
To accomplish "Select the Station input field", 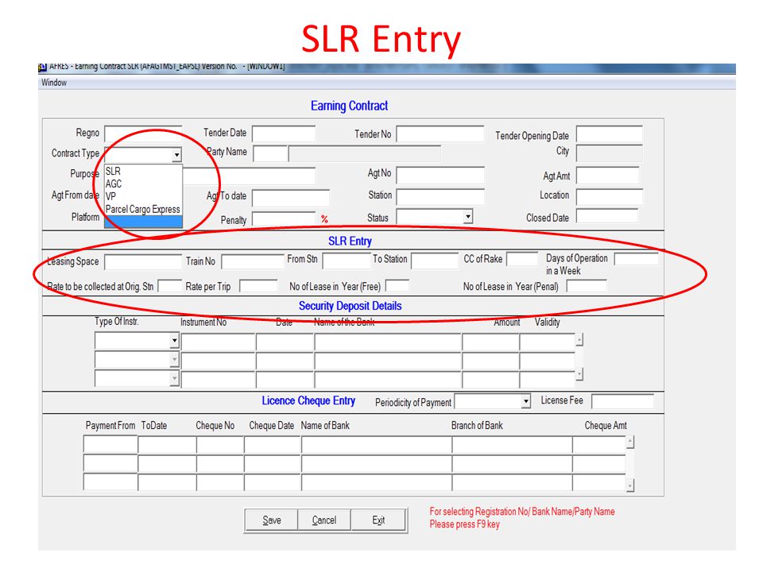I will tap(440, 197).
